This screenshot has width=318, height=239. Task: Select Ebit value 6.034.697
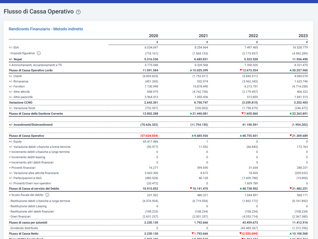click(151, 48)
